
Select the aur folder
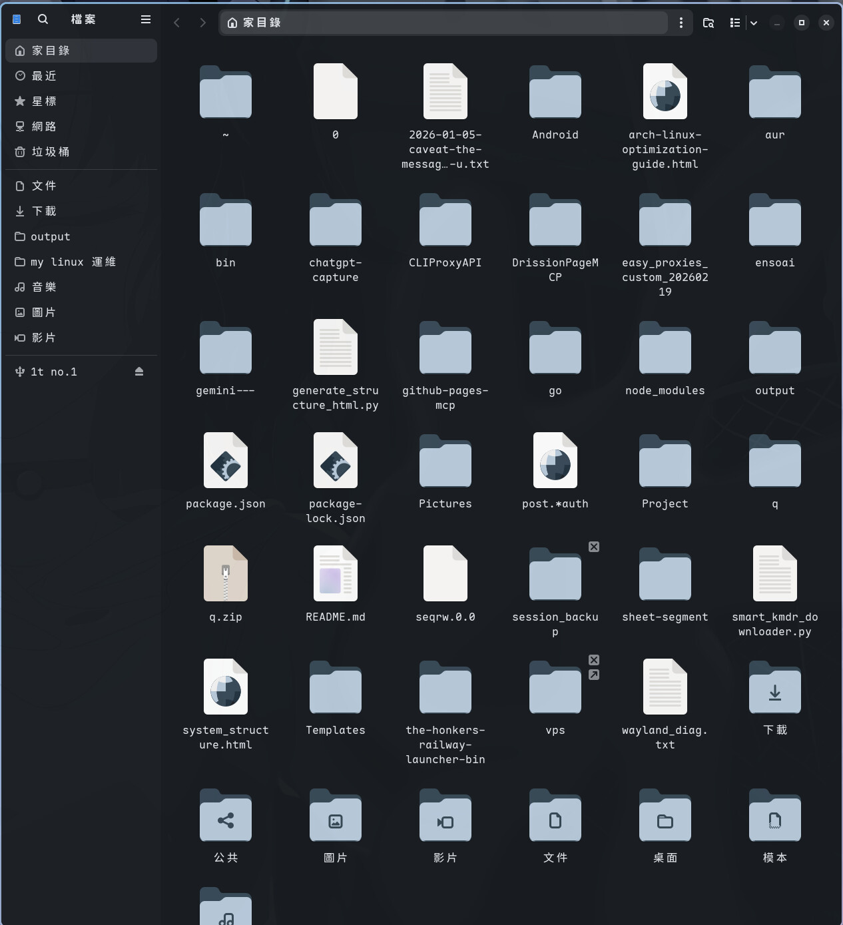pyautogui.click(x=775, y=92)
